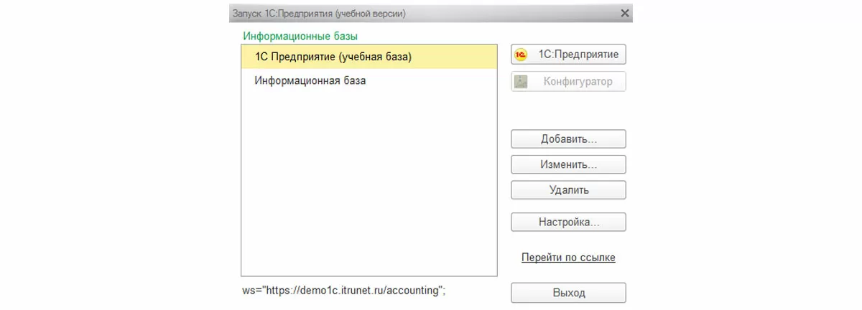Select 1С Предприятие (учебная база) row
This screenshot has width=862, height=310.
click(369, 56)
